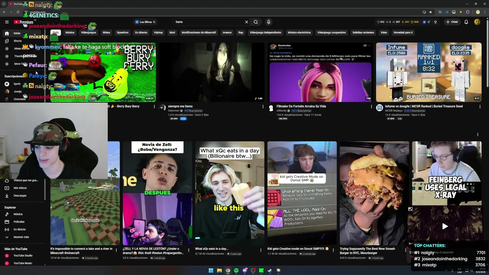489x275 pixels.
Task: Open options menu for Filtrador De Fortnite video
Action: tap(371, 107)
